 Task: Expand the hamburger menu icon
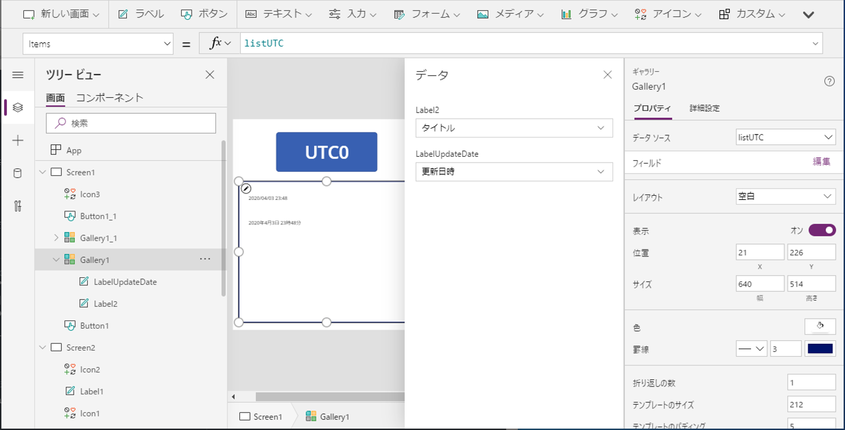(x=18, y=75)
